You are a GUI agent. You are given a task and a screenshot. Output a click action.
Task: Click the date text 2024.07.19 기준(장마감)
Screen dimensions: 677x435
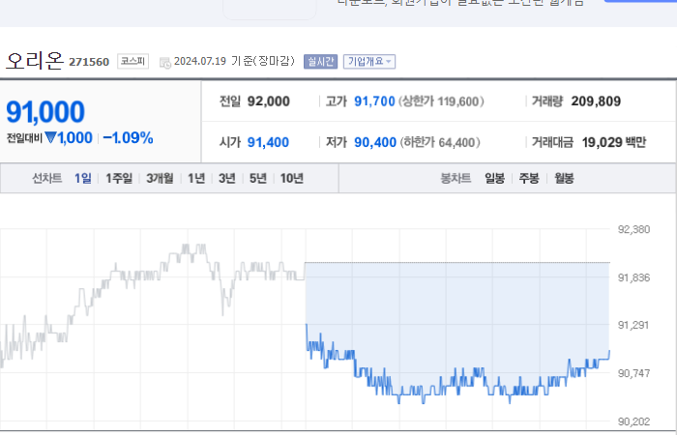coord(234,61)
